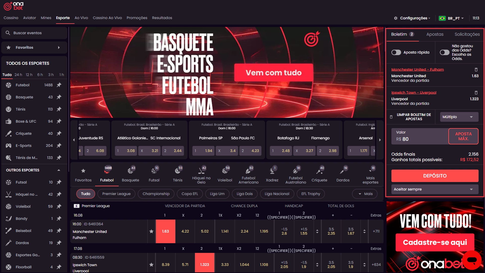Image resolution: width=485 pixels, height=273 pixels.
Task: Favorite the Ipswich Town vs Liverpool match
Action: [x=151, y=265]
